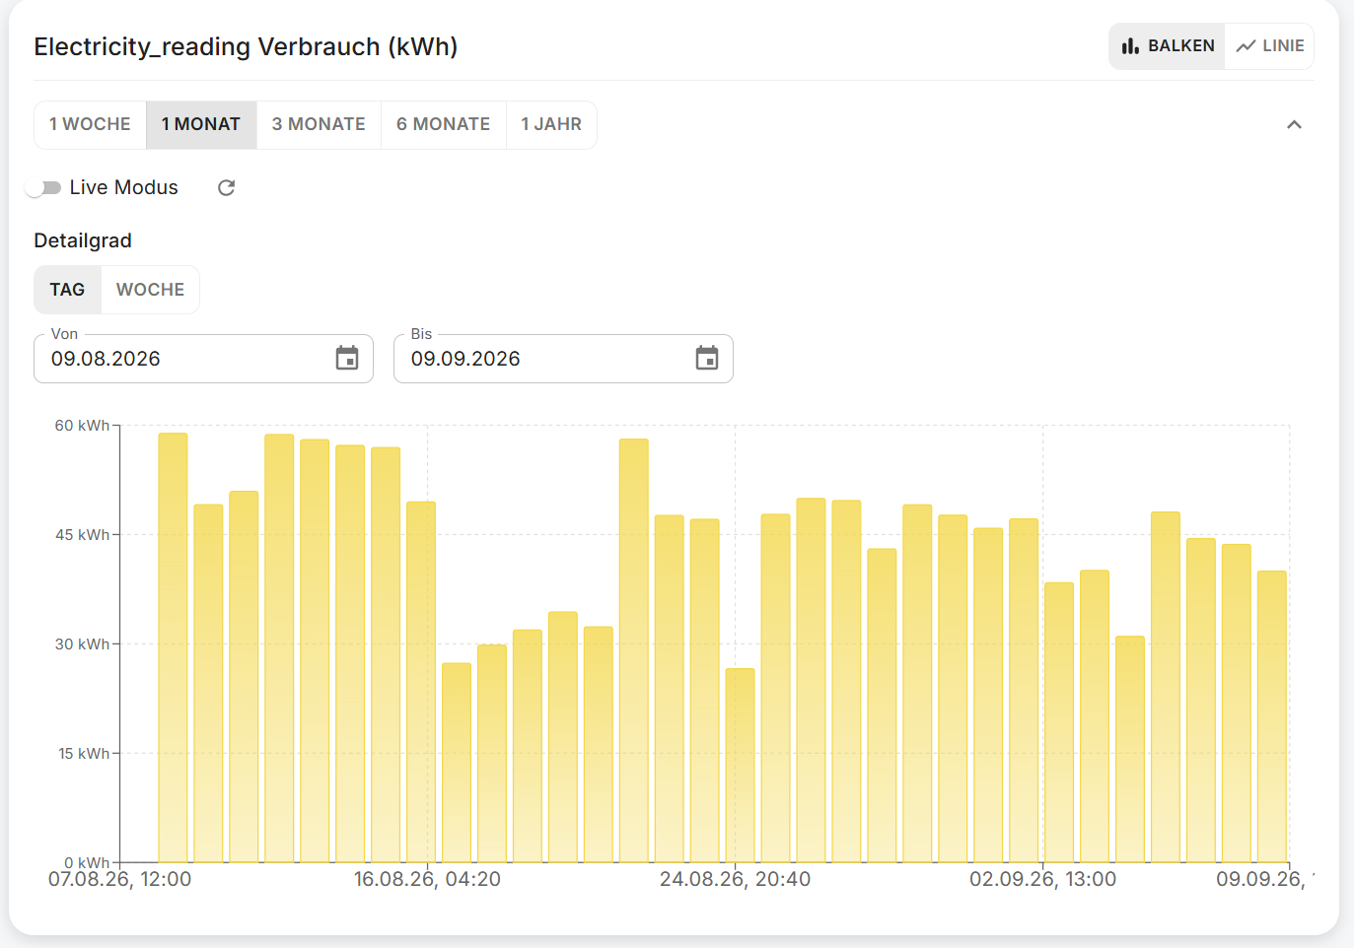The image size is (1354, 948).
Task: Switch to BALKEN bar chart view
Action: pos(1168,46)
